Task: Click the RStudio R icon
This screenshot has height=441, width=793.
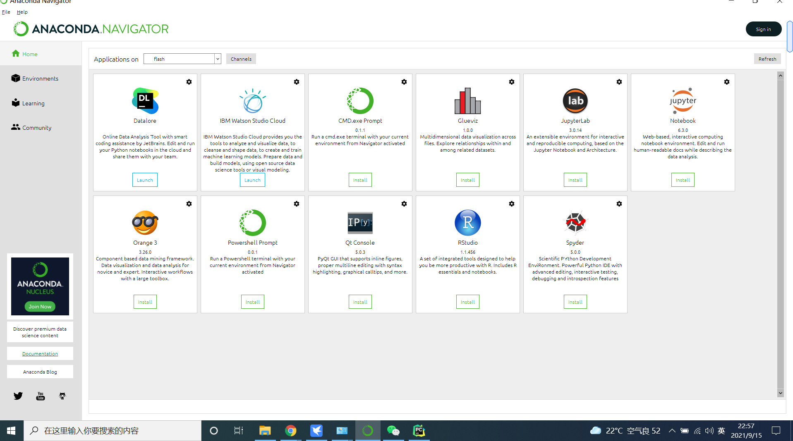Action: (468, 222)
